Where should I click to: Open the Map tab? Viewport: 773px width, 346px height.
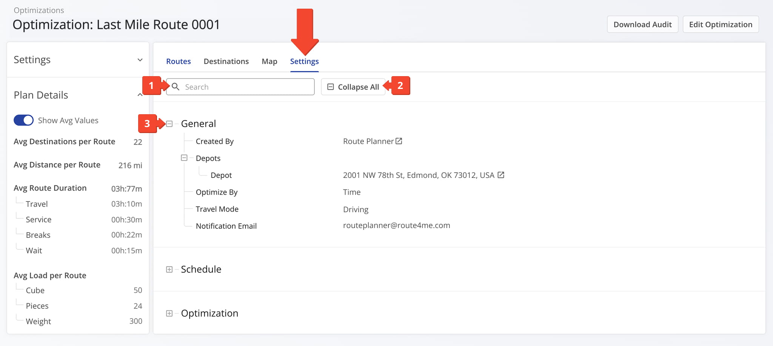(269, 61)
